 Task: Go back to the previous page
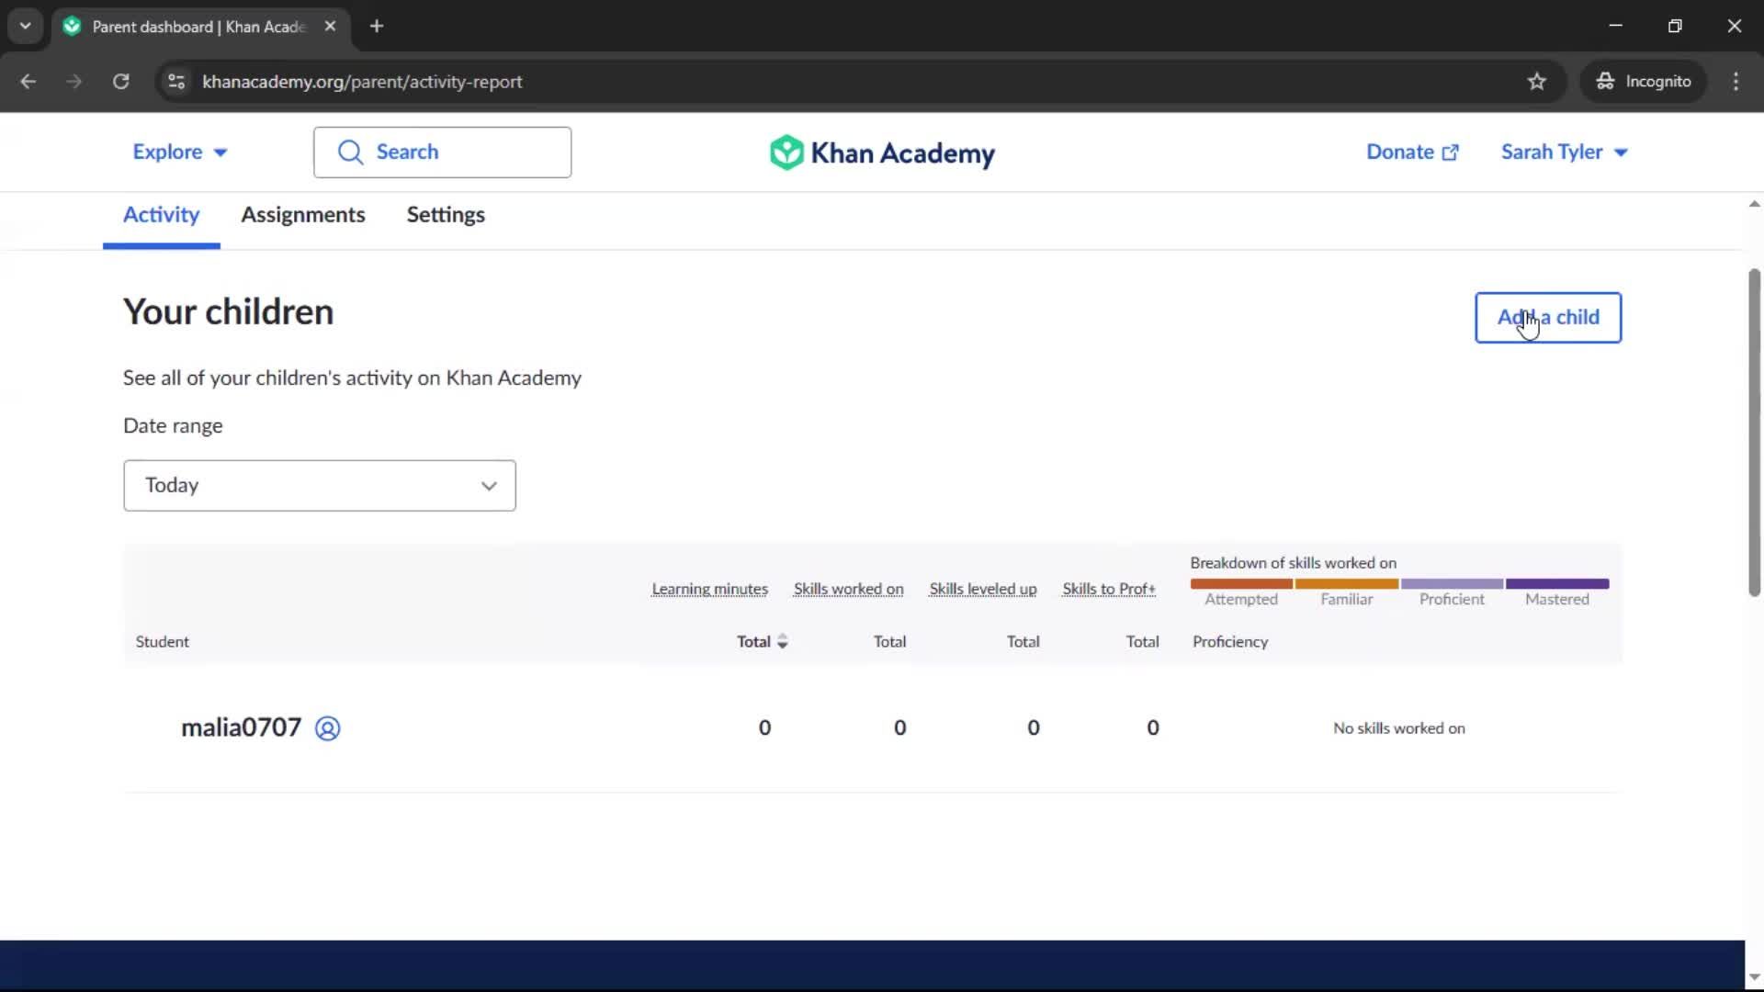[x=28, y=82]
